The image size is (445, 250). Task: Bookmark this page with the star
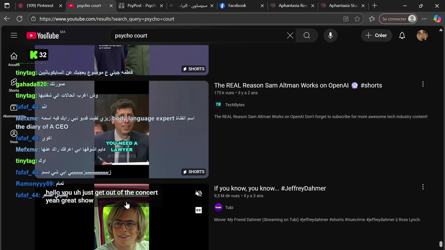pos(357,19)
